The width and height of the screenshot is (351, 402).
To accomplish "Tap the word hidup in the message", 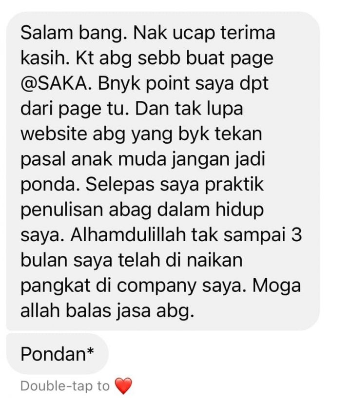I will (x=239, y=210).
